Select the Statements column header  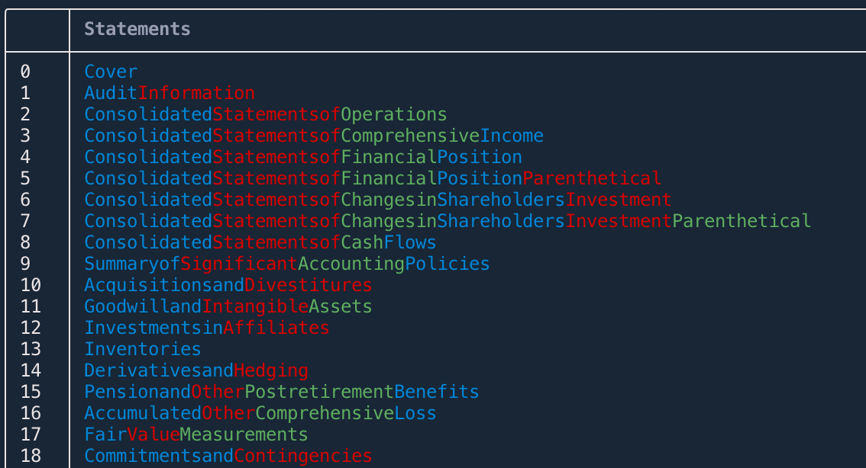pos(136,29)
